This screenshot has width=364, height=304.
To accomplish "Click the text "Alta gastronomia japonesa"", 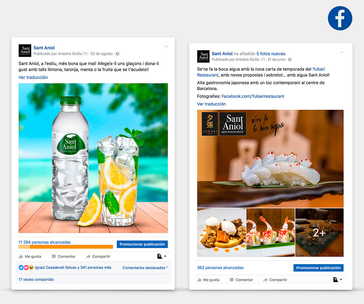I will (224, 83).
